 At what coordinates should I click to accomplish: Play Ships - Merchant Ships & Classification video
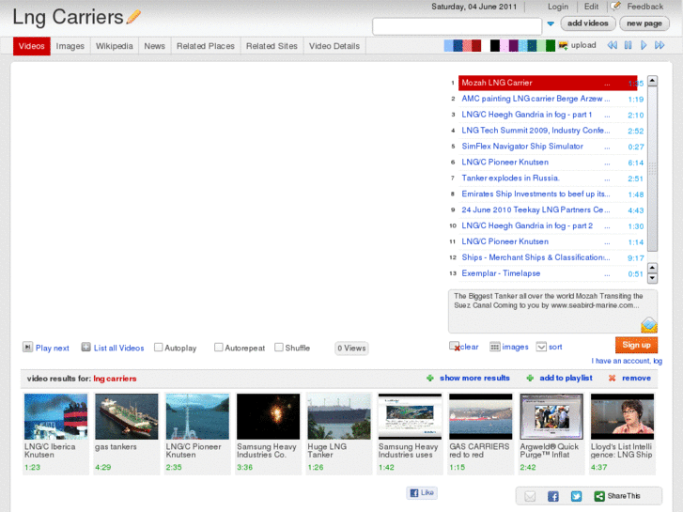533,257
